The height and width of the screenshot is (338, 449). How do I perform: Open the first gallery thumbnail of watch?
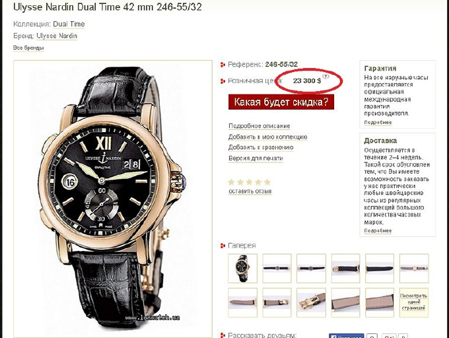[242, 268]
